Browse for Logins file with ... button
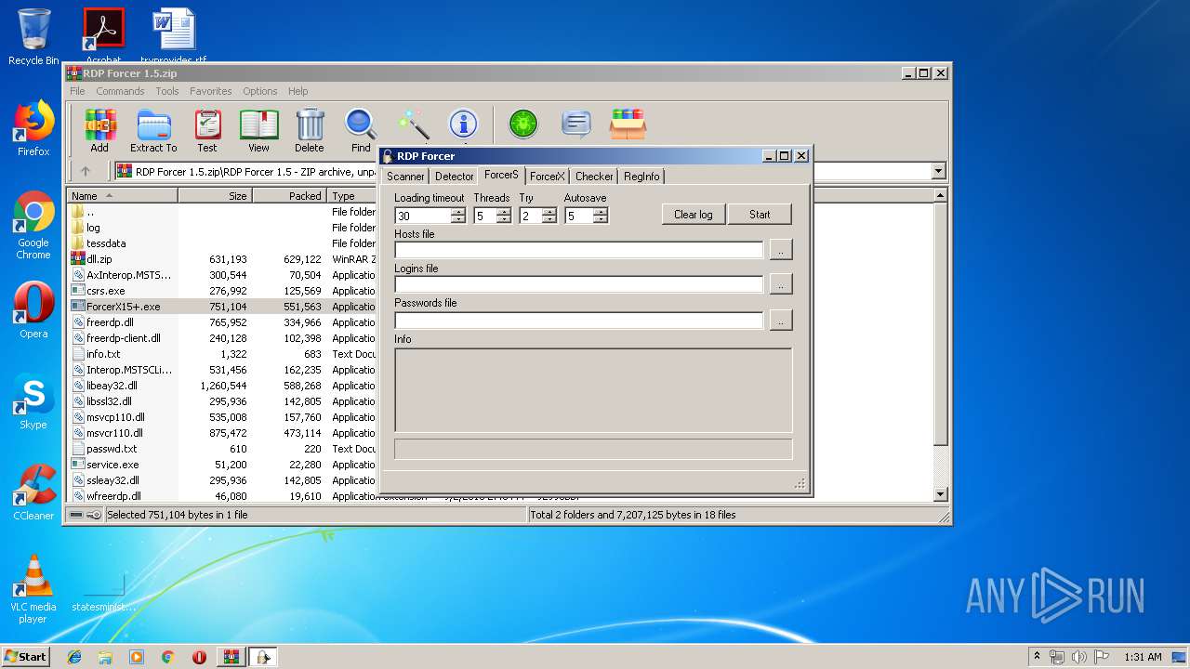 pos(781,283)
